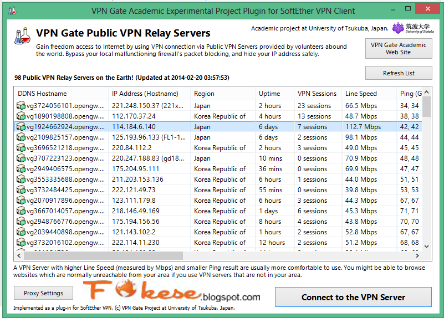Click server icon for vg3696521218.opengw row

click(x=21, y=148)
